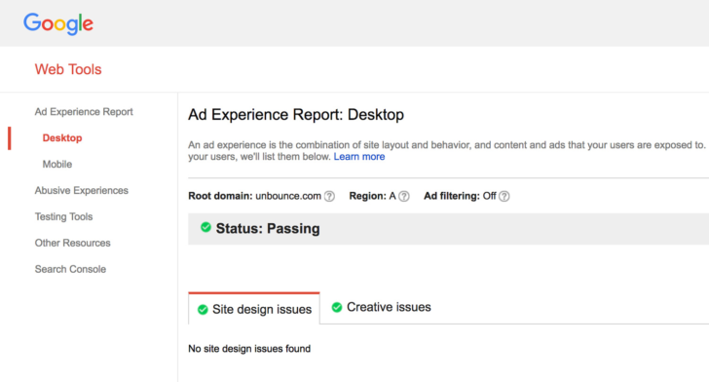Viewport: 709px width, 382px height.
Task: Switch to the Creative issues tab
Action: tap(381, 307)
